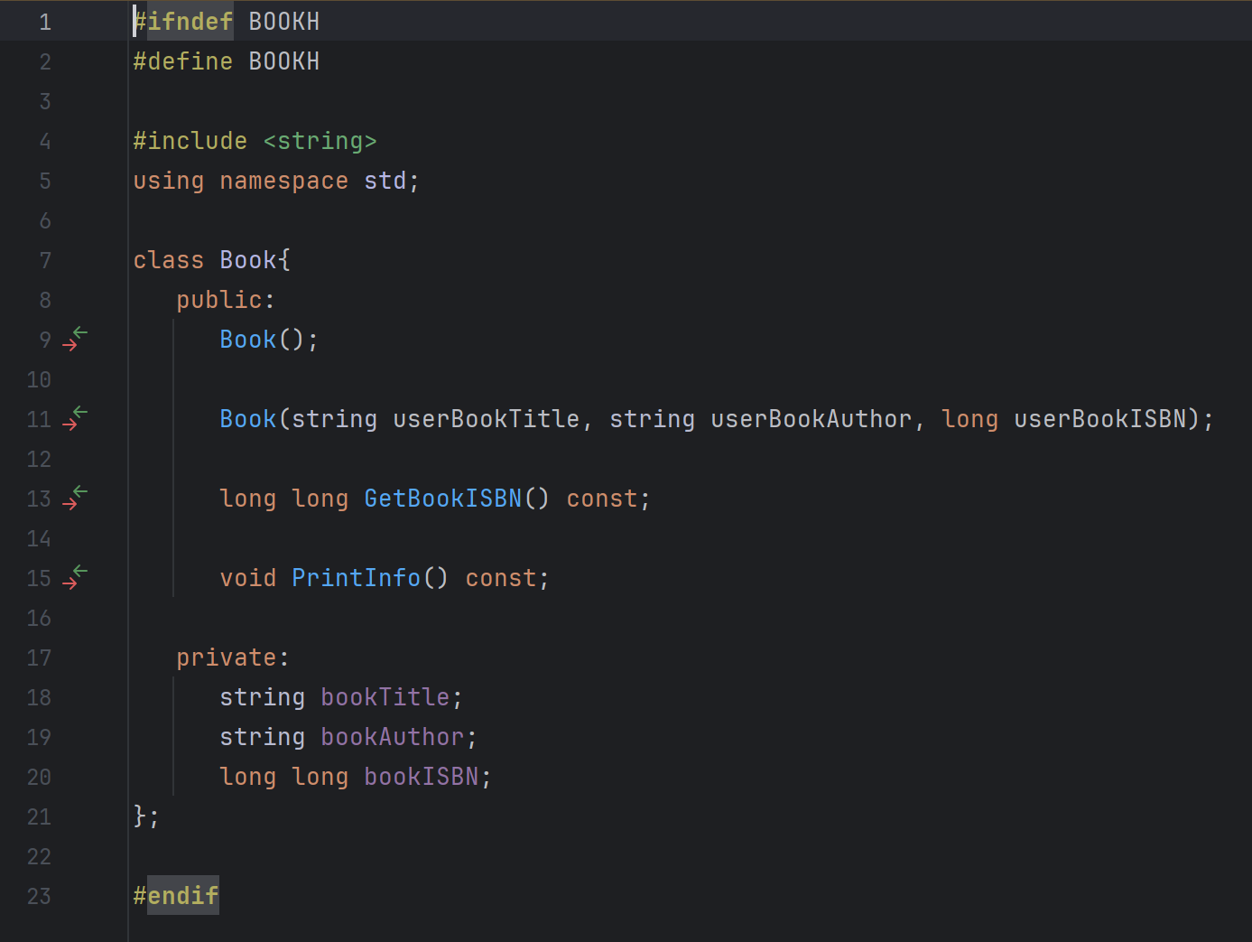The image size is (1252, 942).
Task: Place cursor on the #endif directive
Action: click(x=176, y=895)
